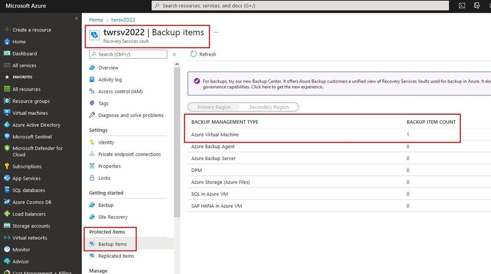The width and height of the screenshot is (491, 274).
Task: Open the directory filter icon in top bar
Action: 477,5
